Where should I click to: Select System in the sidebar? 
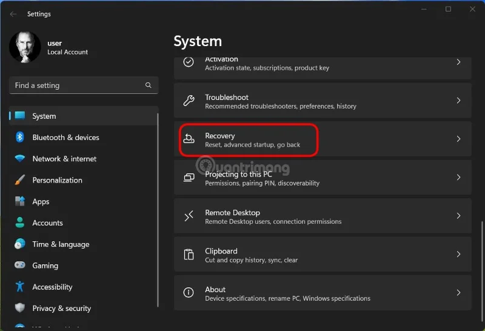(84, 116)
